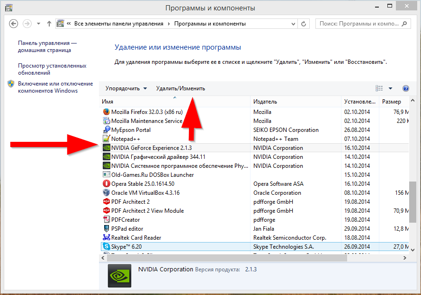421x295 pixels.
Task: Click the PDF Architect 2 View Module icon
Action: point(107,210)
